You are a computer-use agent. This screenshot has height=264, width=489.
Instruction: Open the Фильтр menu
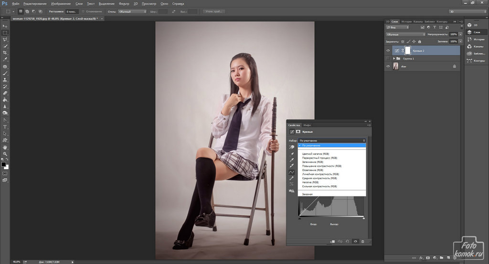point(124,4)
